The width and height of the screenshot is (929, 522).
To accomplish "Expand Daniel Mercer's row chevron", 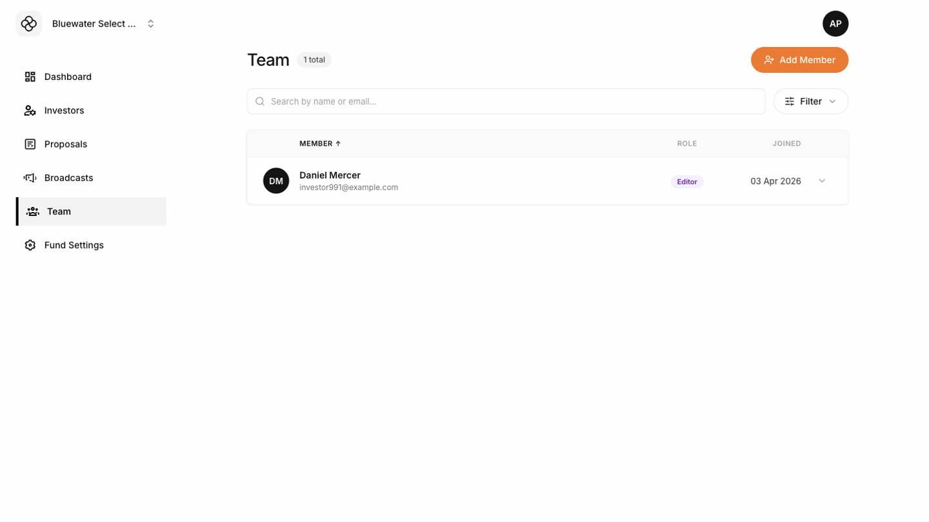I will (x=822, y=181).
